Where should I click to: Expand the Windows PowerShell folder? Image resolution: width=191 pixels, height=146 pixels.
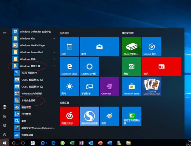[x=32, y=52]
